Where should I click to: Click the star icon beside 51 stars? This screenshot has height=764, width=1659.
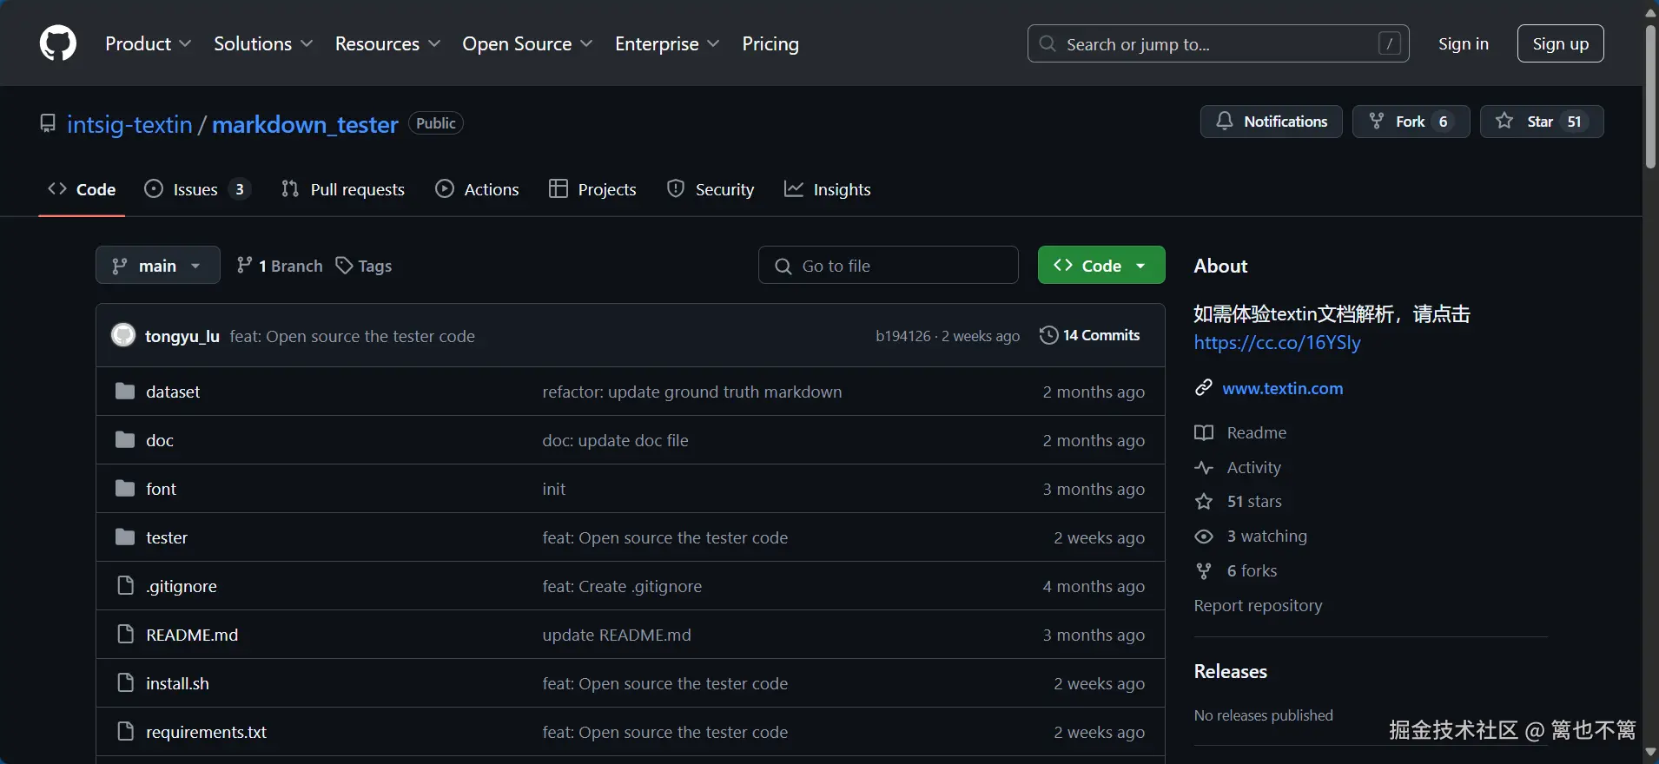coord(1204,502)
